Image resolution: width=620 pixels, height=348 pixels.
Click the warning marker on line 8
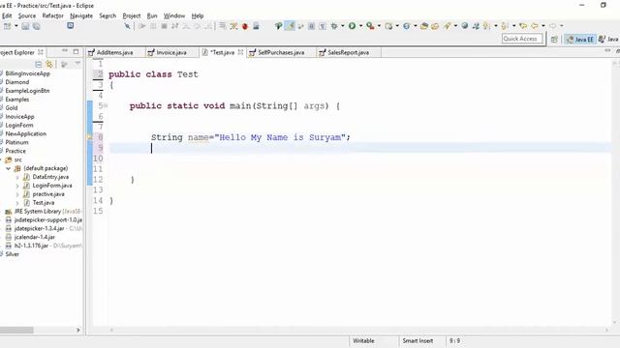pyautogui.click(x=90, y=137)
